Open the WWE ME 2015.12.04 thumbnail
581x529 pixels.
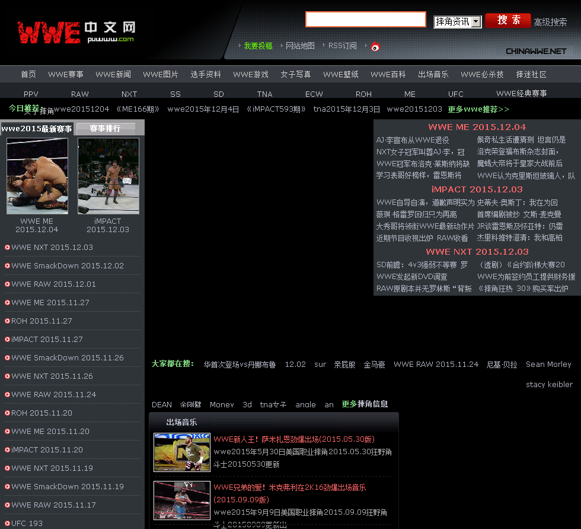[x=37, y=176]
